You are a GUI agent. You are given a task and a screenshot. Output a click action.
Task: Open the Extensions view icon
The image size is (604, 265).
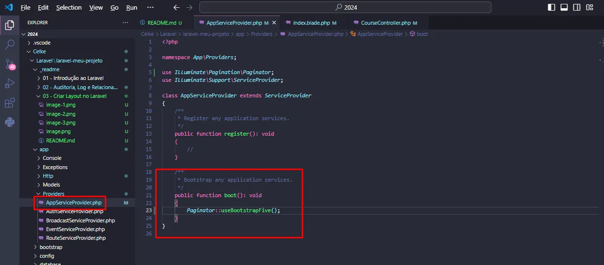pos(9,103)
